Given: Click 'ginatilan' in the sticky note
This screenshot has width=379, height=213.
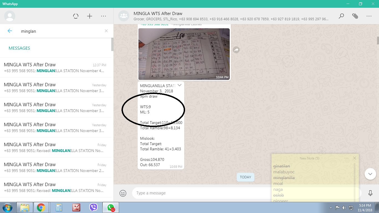Looking at the screenshot, I should [x=282, y=166].
